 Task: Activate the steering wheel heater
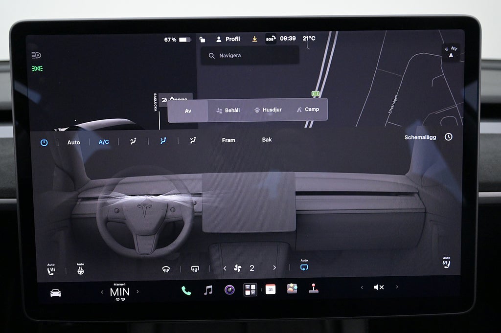tap(81, 269)
